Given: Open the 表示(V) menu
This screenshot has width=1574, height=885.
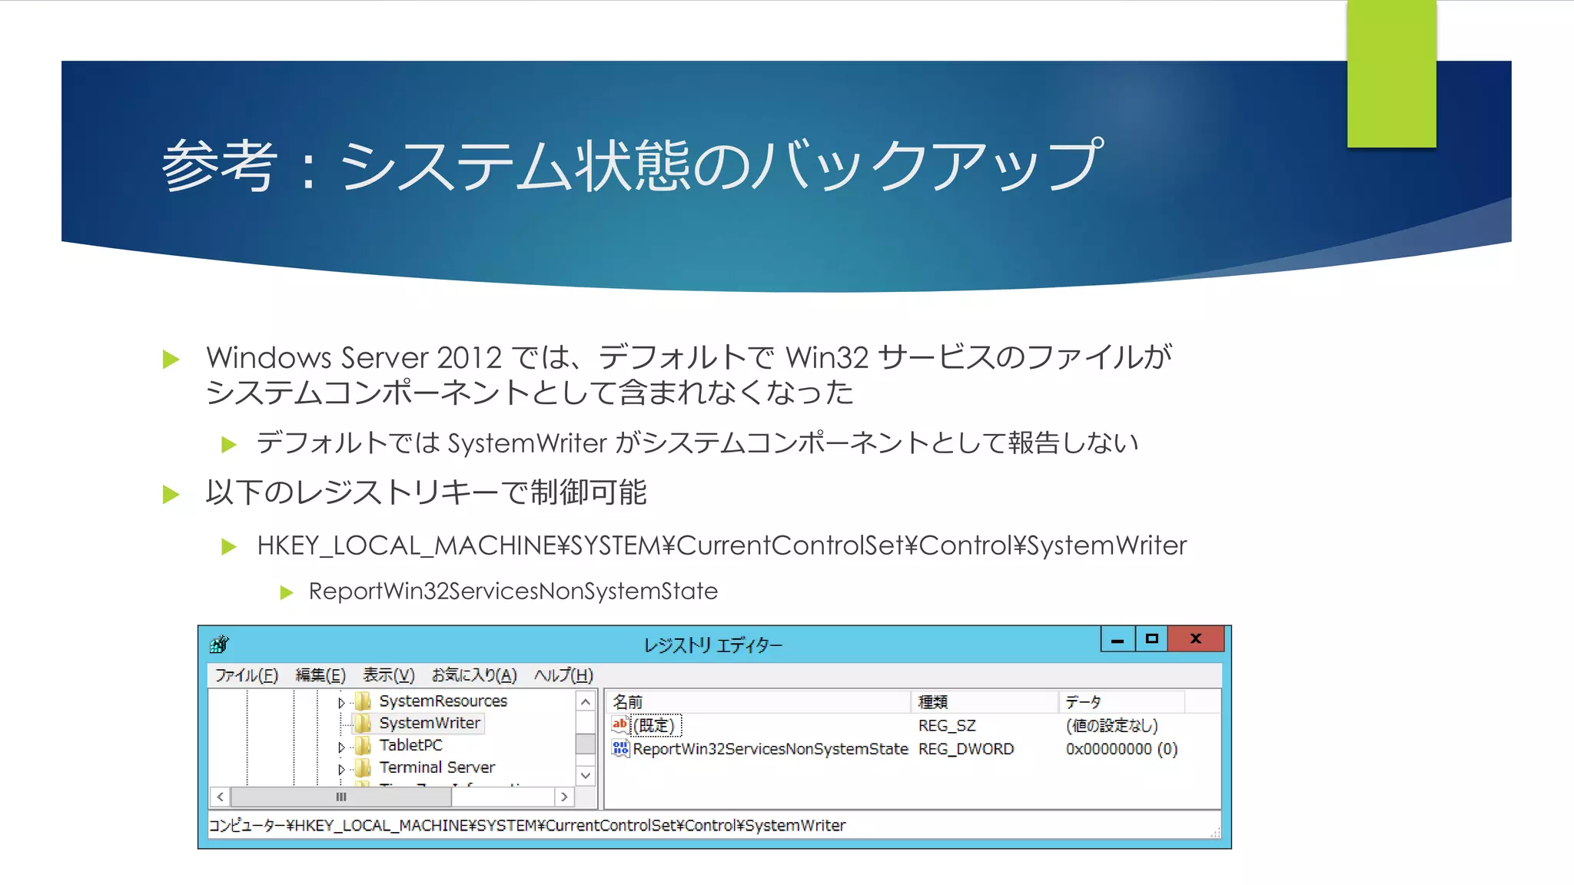Looking at the screenshot, I should [388, 675].
